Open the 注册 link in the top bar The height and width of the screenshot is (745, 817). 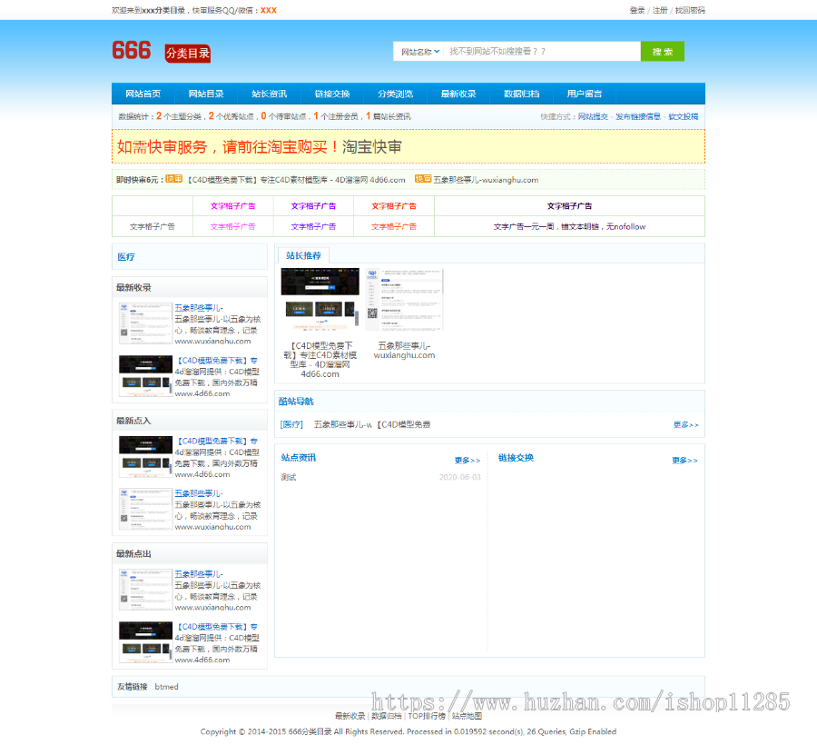660,10
